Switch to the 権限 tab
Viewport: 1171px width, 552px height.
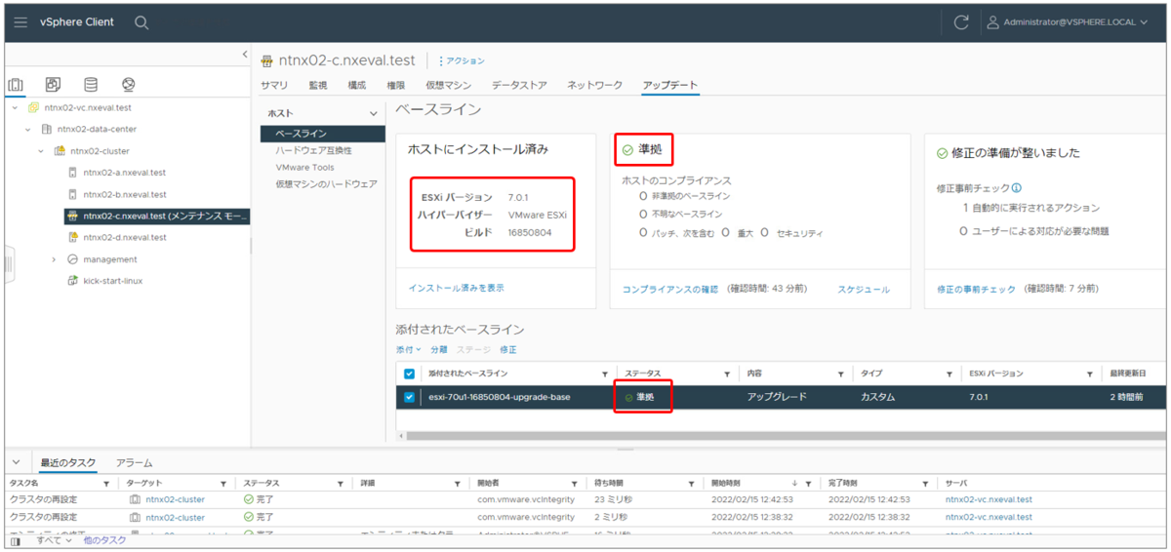pyautogui.click(x=395, y=86)
